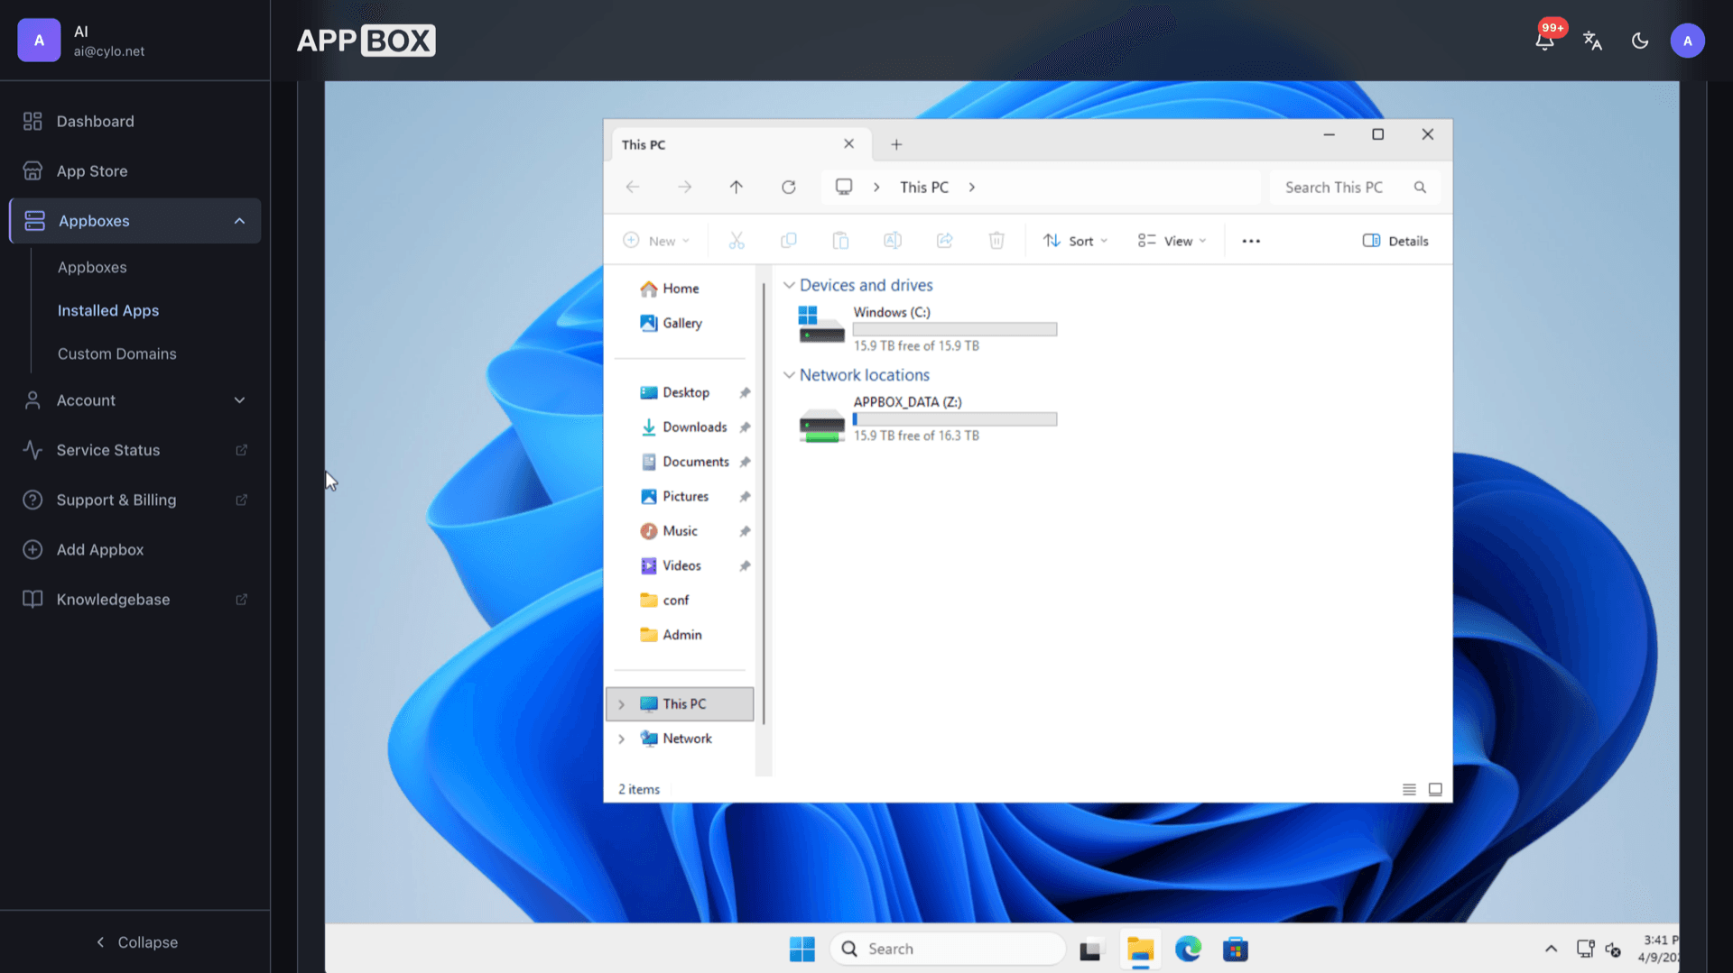
Task: Collapse the Network locations group
Action: [x=789, y=375]
